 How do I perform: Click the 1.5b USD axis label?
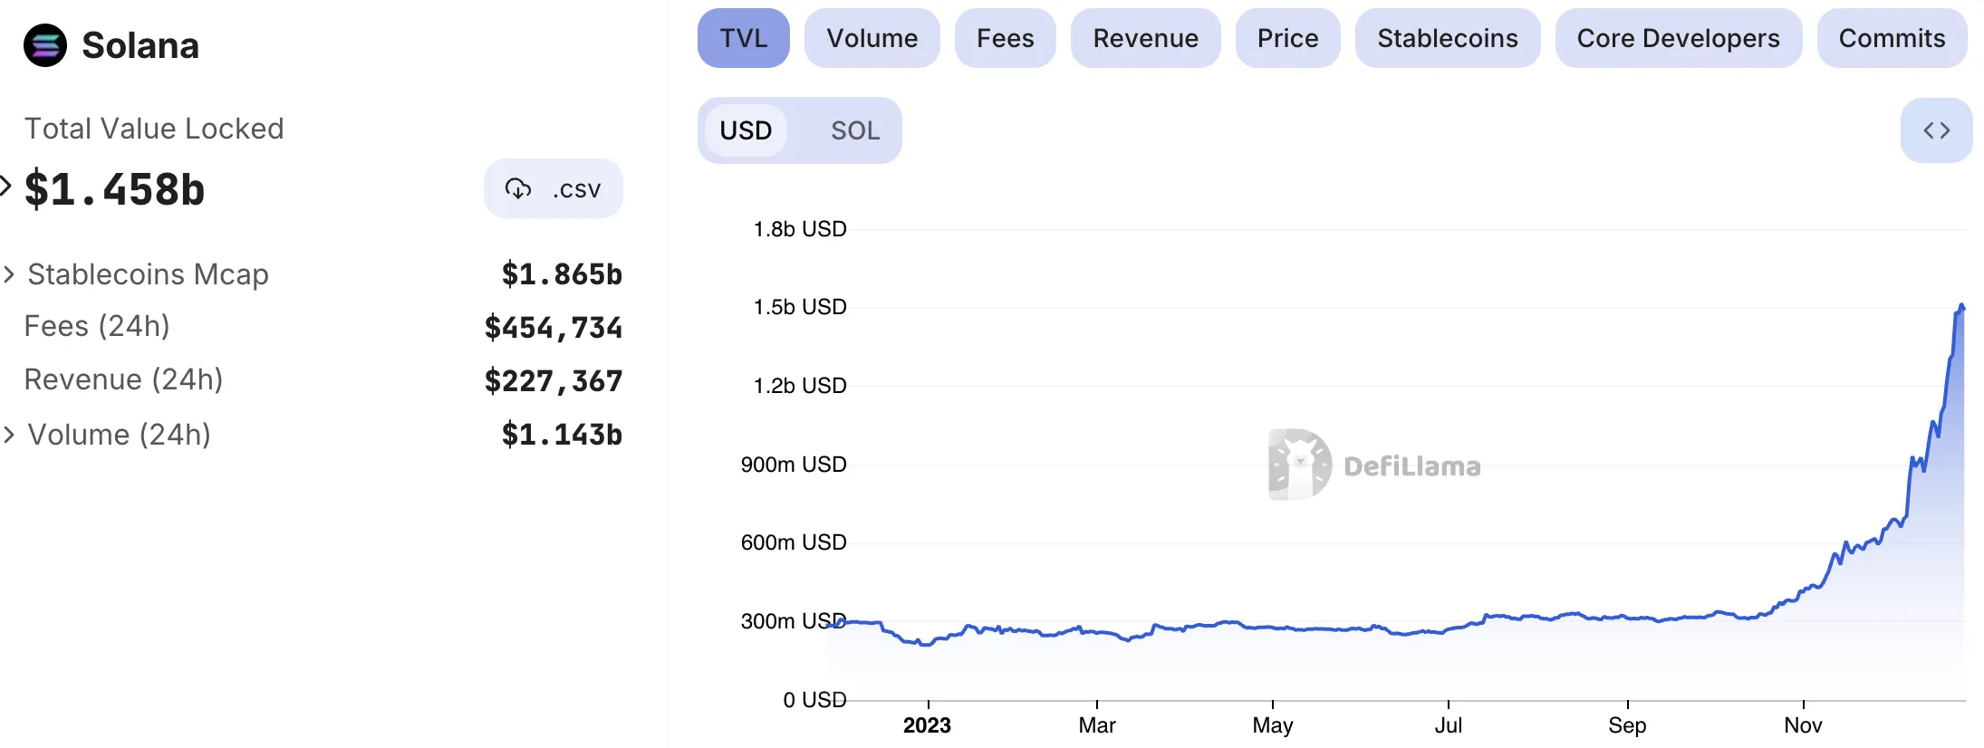tap(800, 307)
